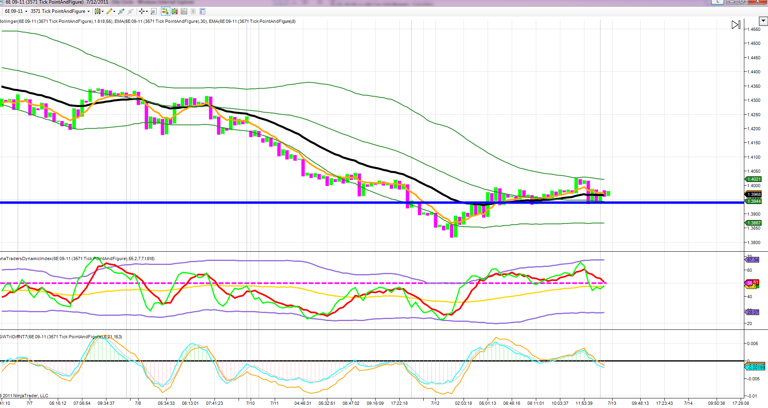
Task: Activate the crosshair cursor tool
Action: coord(141,11)
